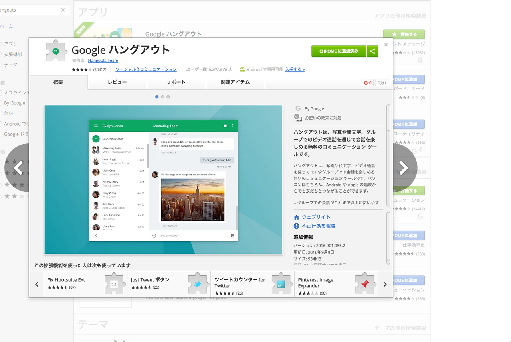Select the テーマ radio option
511x342 pixels.
0,65
